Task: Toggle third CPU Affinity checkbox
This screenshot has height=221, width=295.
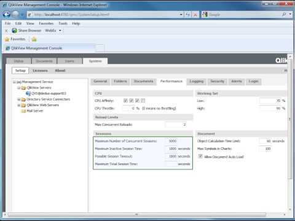Action: click(x=137, y=101)
